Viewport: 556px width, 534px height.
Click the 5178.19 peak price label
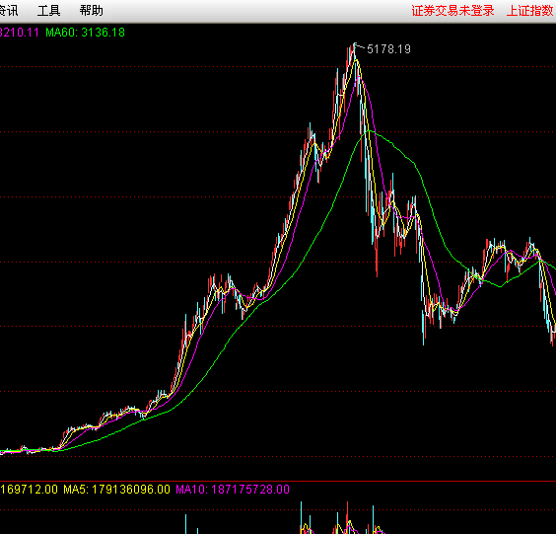tap(388, 49)
